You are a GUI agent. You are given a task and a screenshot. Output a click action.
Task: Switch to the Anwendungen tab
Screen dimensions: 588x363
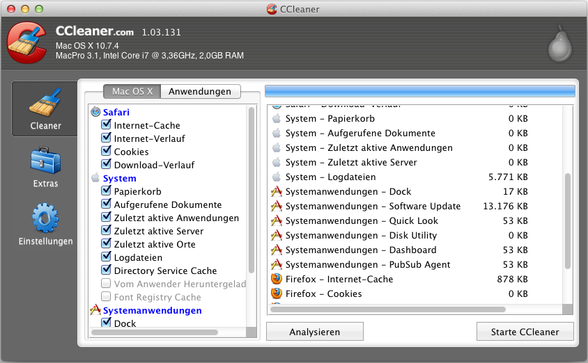point(200,91)
